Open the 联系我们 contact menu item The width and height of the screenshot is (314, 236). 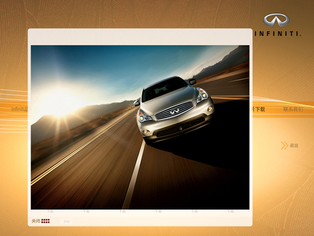coord(293,109)
